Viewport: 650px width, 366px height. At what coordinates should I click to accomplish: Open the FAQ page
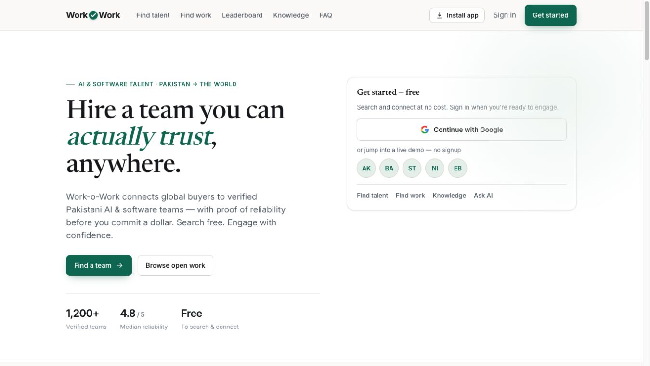pyautogui.click(x=326, y=15)
